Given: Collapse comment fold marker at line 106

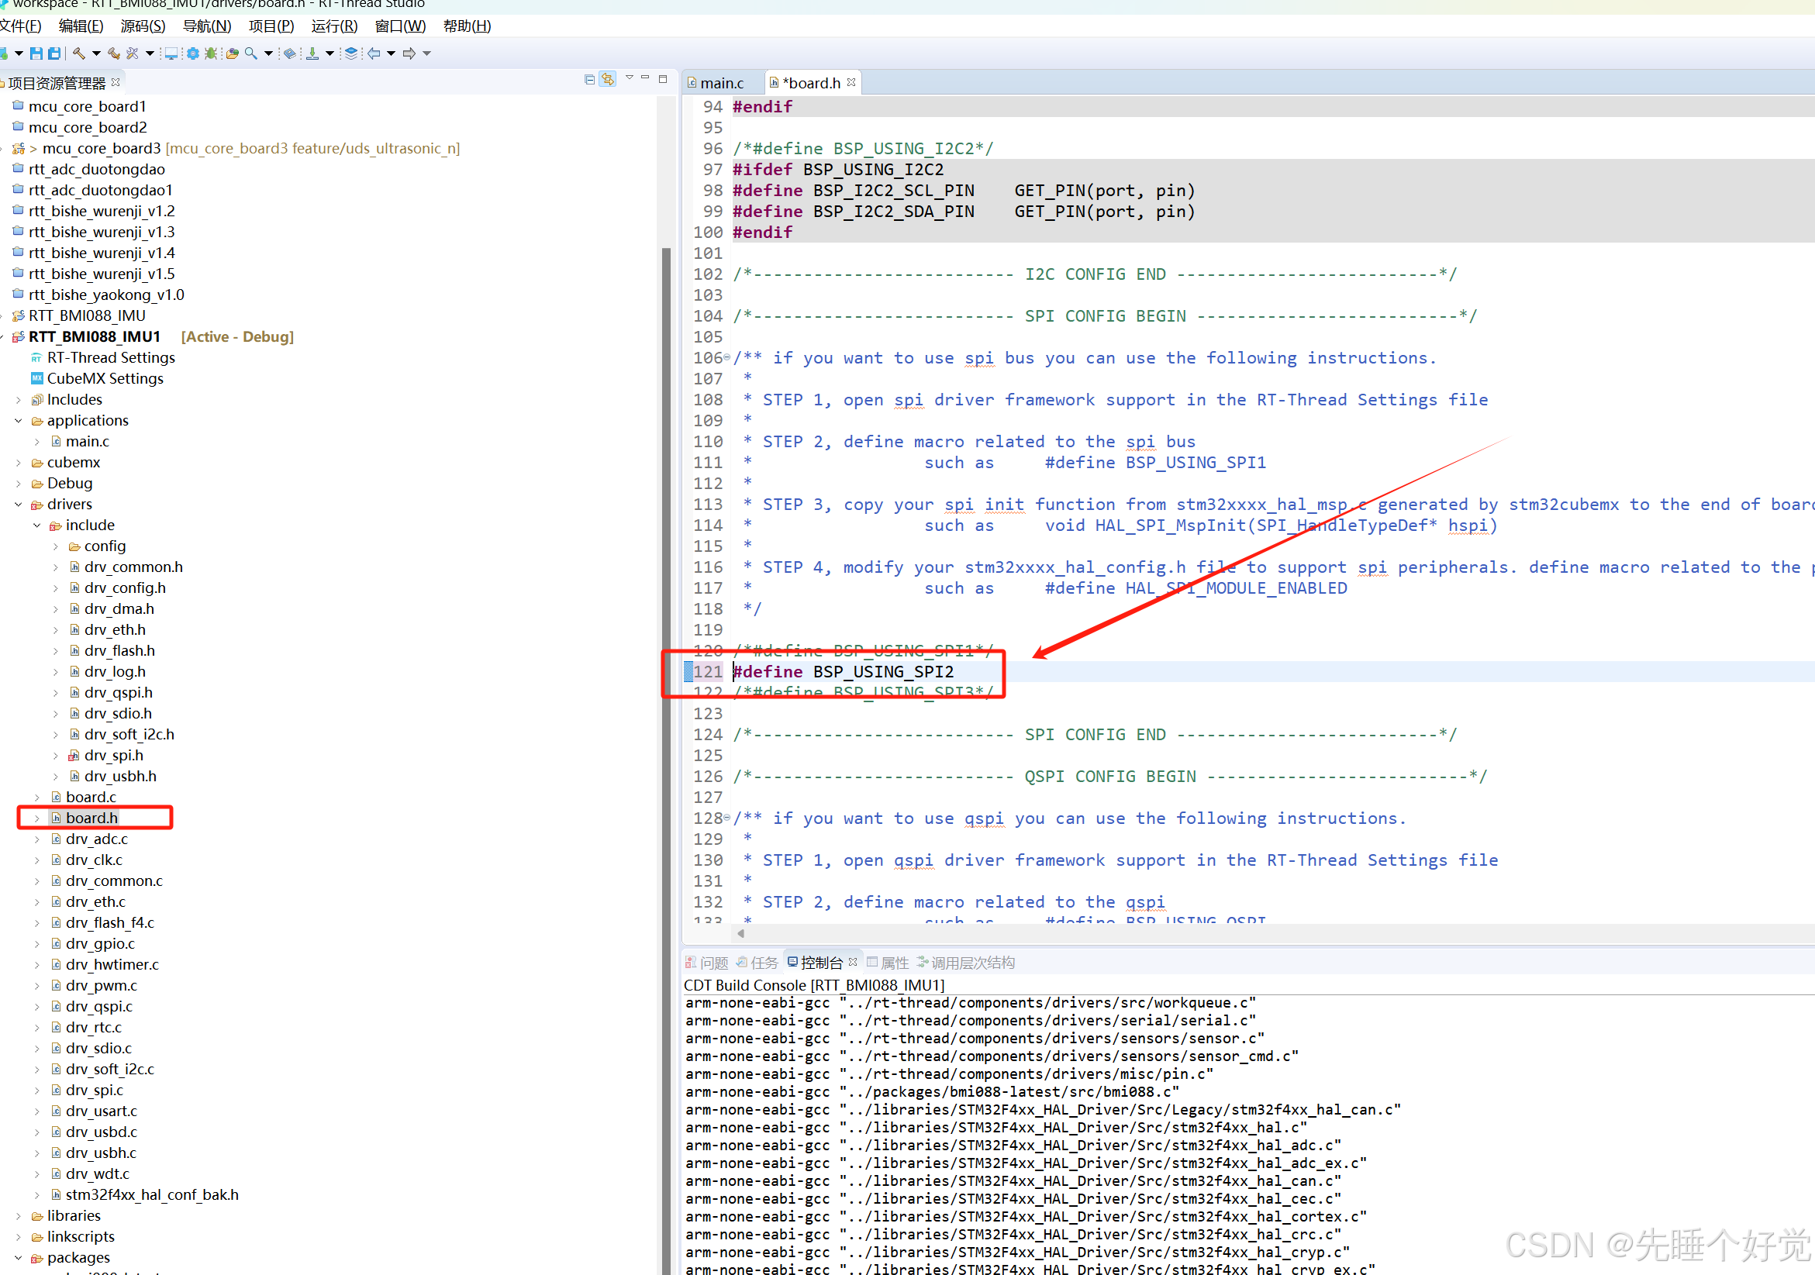Looking at the screenshot, I should click(727, 358).
